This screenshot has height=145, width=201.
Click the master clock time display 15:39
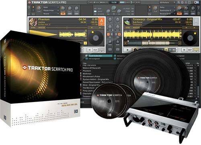click(x=114, y=2)
